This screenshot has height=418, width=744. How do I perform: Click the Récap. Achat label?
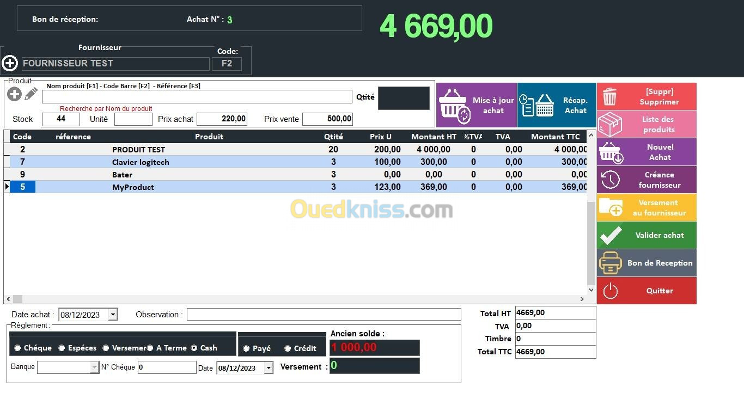point(575,106)
